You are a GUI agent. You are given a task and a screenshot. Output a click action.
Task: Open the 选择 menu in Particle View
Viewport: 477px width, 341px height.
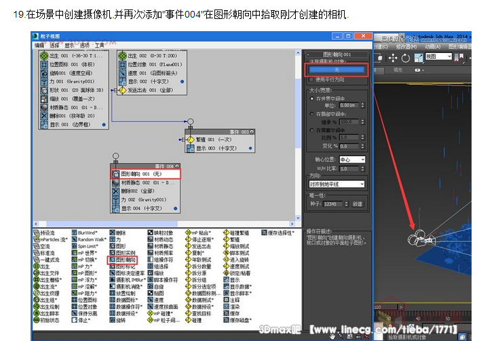(x=54, y=45)
